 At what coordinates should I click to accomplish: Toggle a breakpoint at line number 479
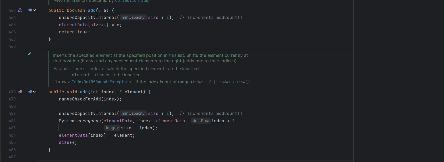click(12, 99)
